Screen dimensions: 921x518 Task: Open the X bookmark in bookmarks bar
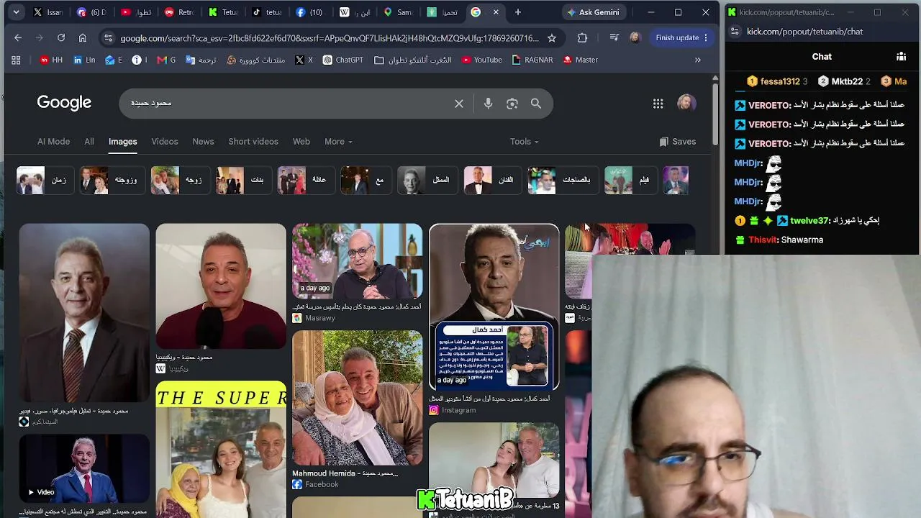pos(304,60)
